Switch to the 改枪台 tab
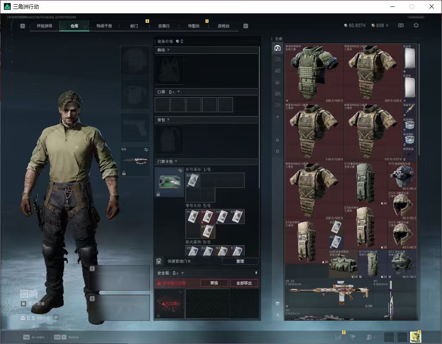This screenshot has height=344, width=442. 223,26
